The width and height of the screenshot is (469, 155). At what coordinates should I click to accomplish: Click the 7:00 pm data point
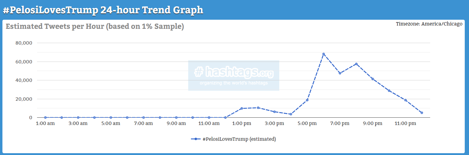tap(340, 73)
